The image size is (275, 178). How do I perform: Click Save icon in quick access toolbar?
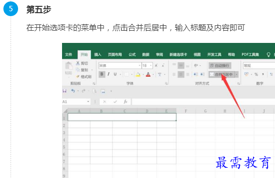click(x=64, y=91)
